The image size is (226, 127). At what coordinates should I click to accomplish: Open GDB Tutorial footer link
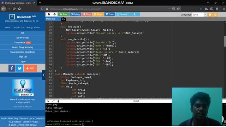click(15, 122)
